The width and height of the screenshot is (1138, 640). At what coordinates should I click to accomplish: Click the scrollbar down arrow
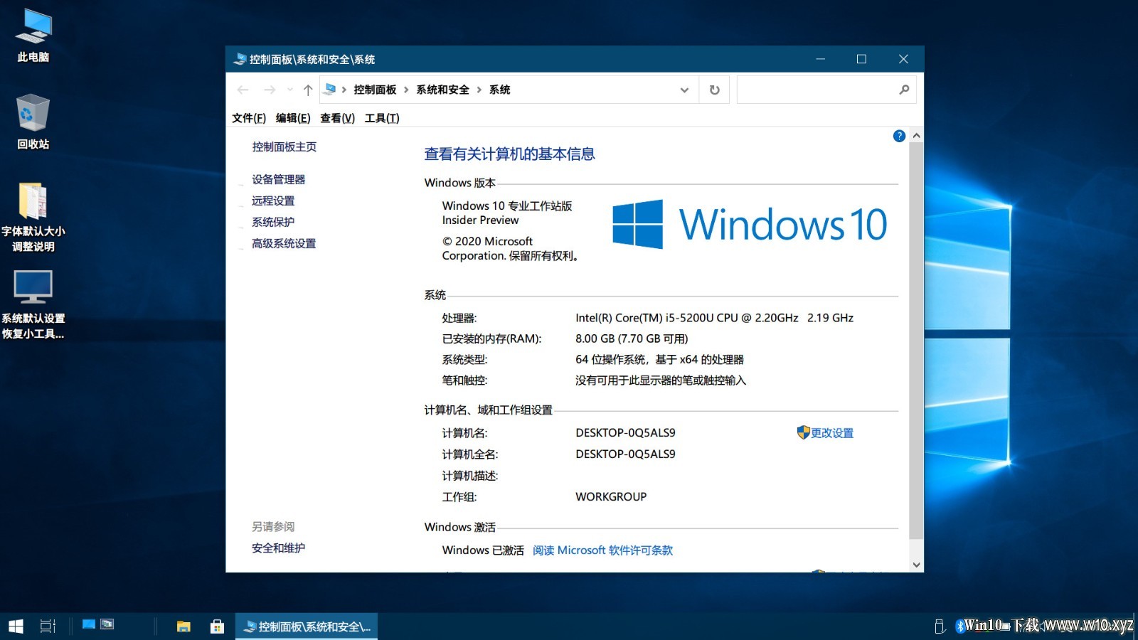click(916, 565)
